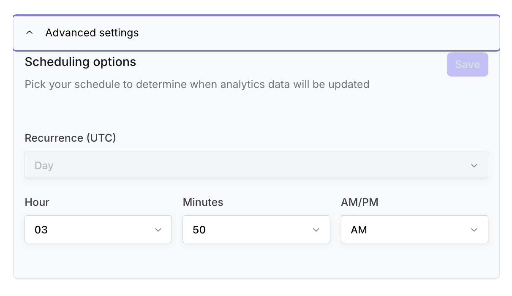Click the Advanced settings header text
Screen dimensions: 512x296
(x=92, y=33)
